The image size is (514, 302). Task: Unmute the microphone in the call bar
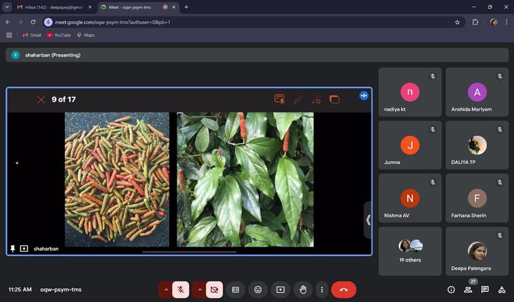pos(181,290)
